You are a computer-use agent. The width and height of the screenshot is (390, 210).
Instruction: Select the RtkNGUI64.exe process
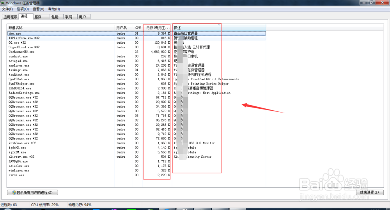click(136, 88)
